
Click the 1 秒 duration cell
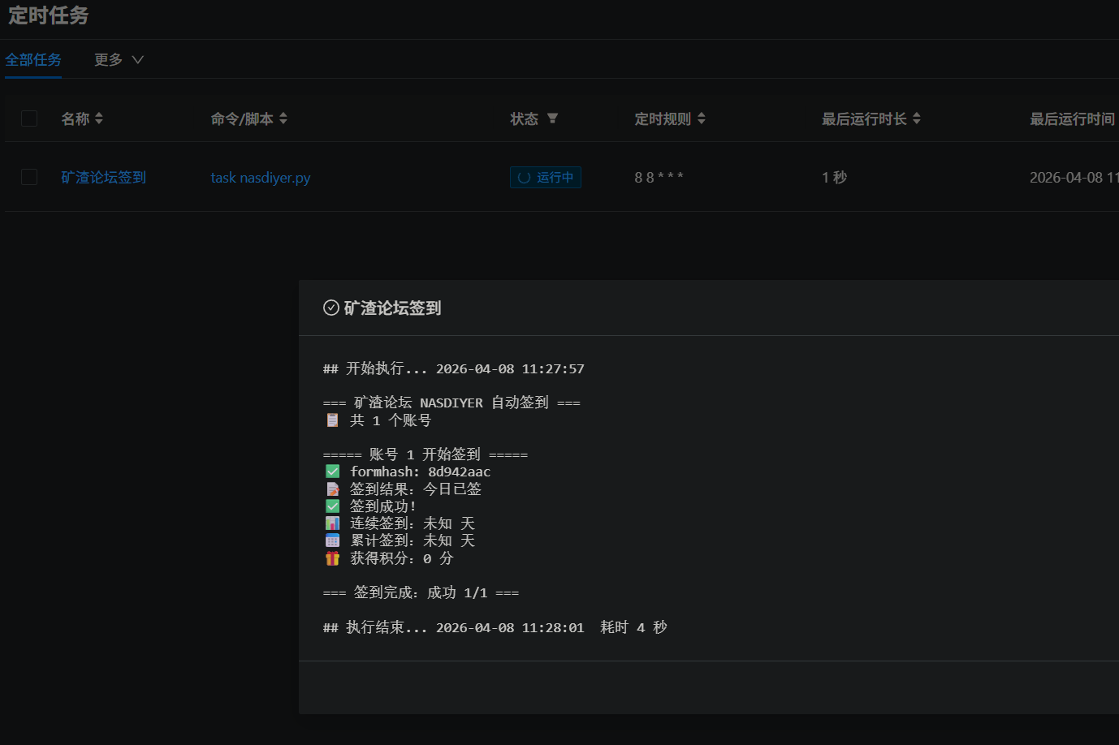[834, 178]
